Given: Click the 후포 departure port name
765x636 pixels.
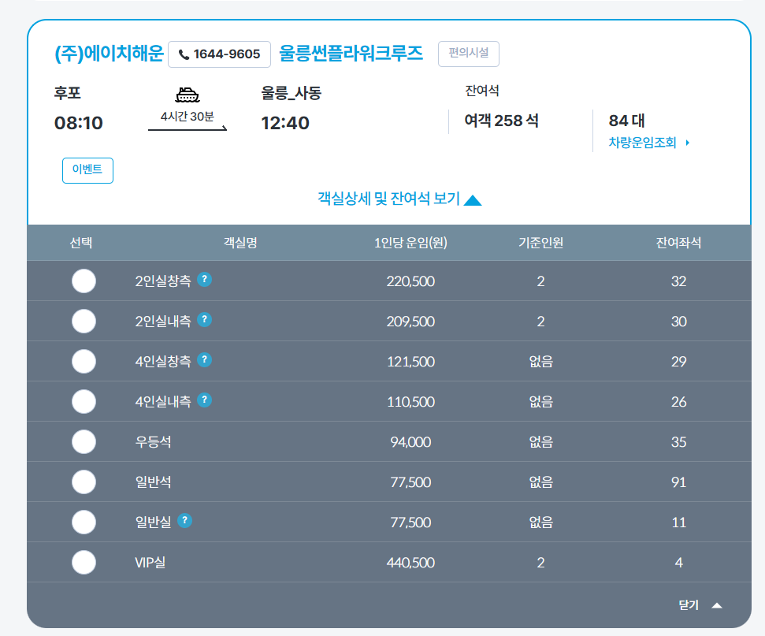Looking at the screenshot, I should click(67, 93).
